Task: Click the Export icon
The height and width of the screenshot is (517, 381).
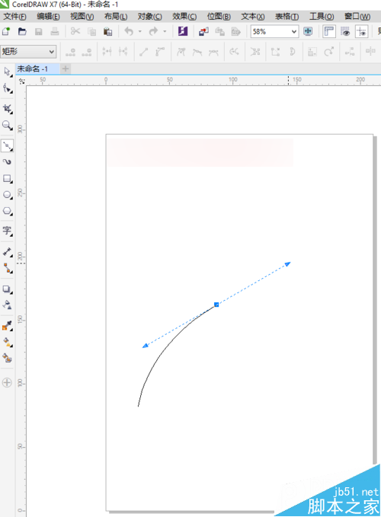Action: pyautogui.click(x=219, y=32)
